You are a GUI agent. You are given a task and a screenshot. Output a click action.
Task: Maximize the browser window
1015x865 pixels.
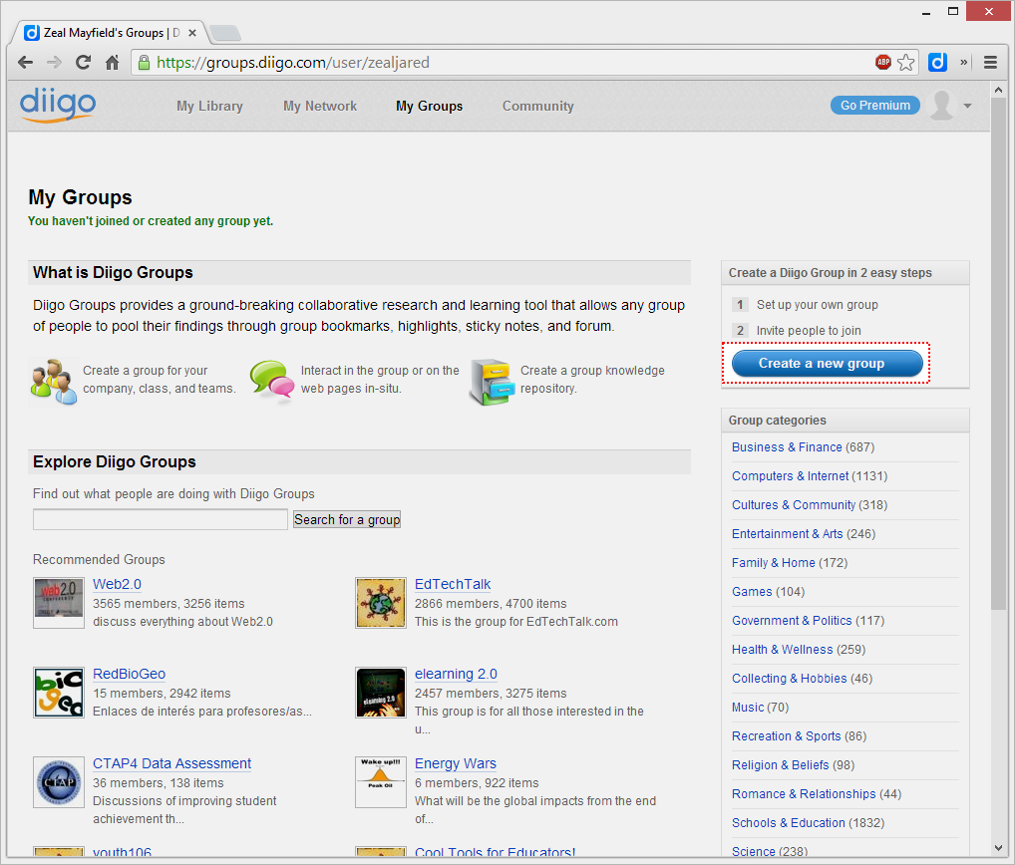pos(953,11)
